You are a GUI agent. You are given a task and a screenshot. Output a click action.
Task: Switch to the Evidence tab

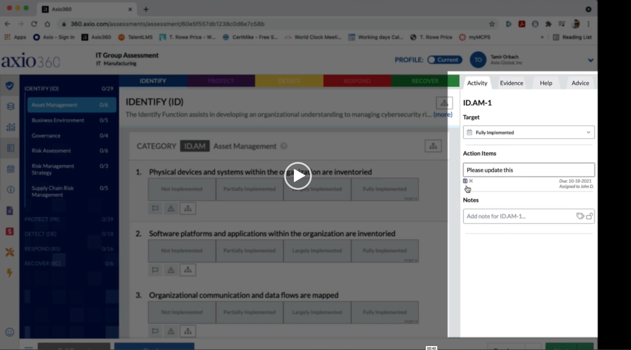point(511,83)
